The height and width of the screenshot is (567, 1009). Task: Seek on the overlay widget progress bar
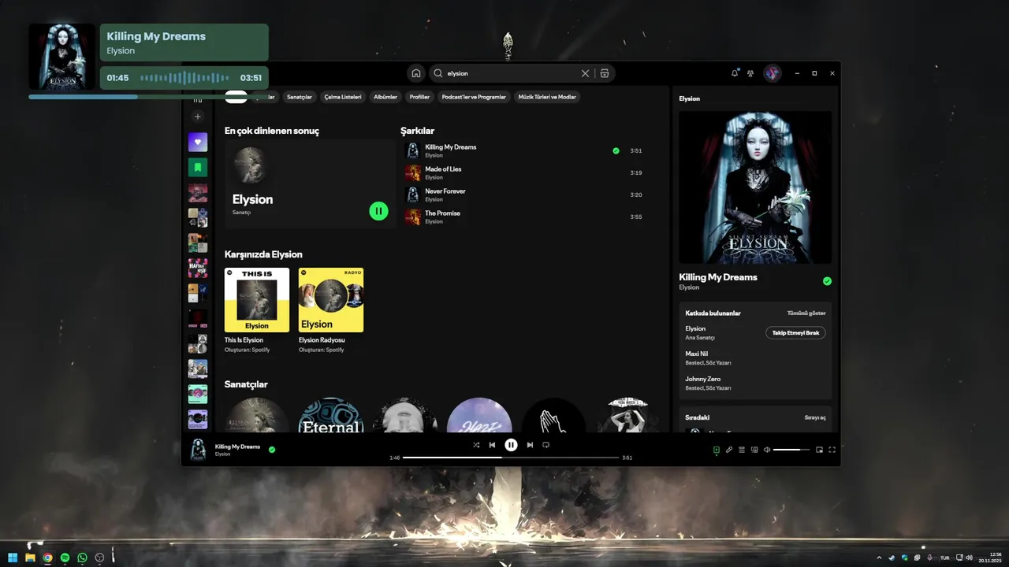148,97
